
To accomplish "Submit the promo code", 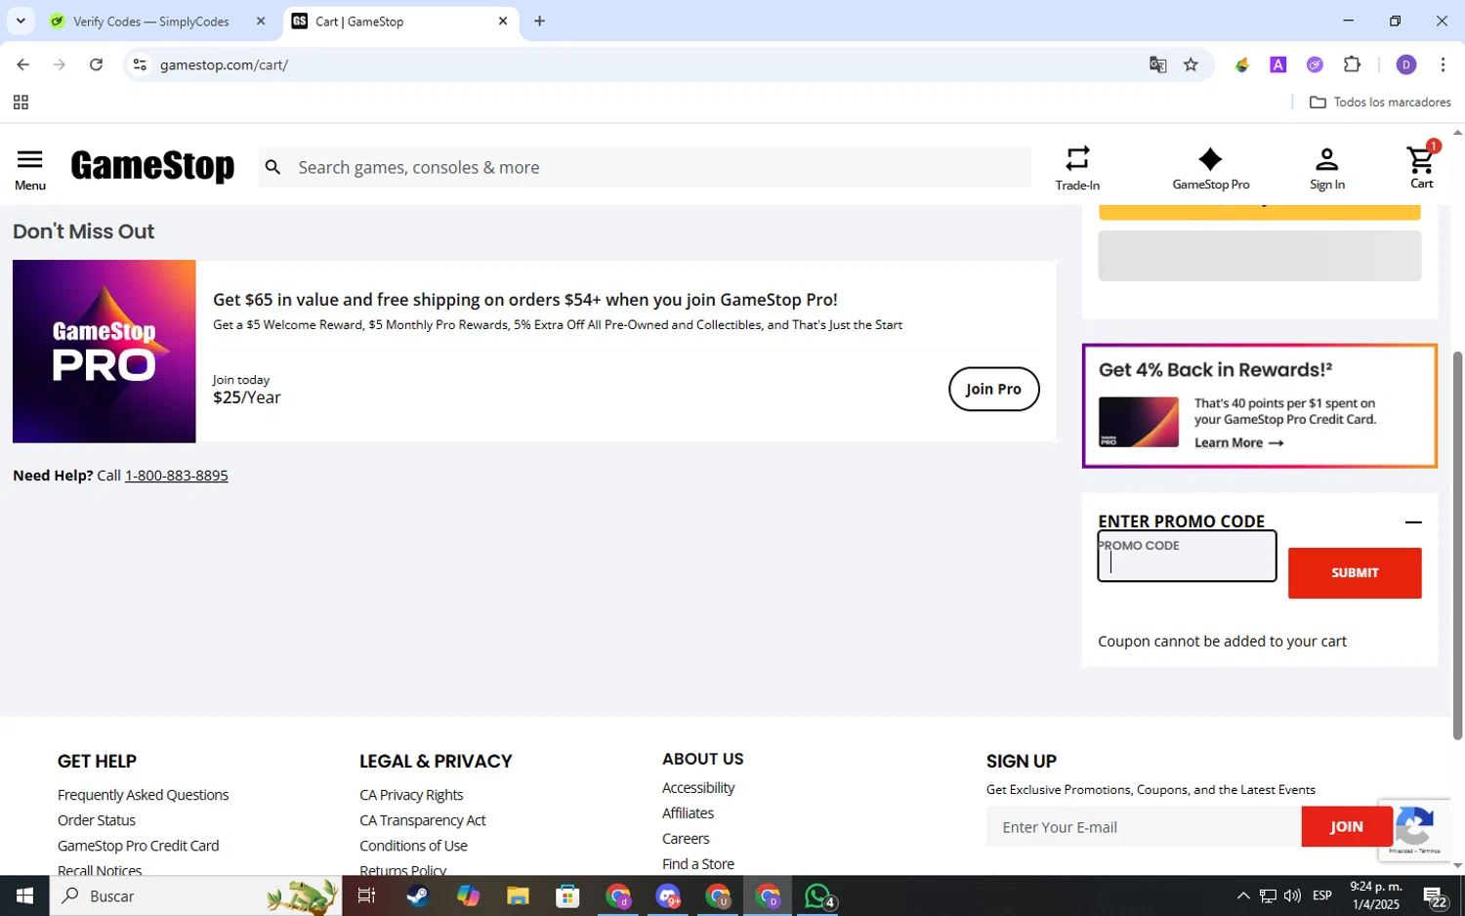I will [1355, 572].
